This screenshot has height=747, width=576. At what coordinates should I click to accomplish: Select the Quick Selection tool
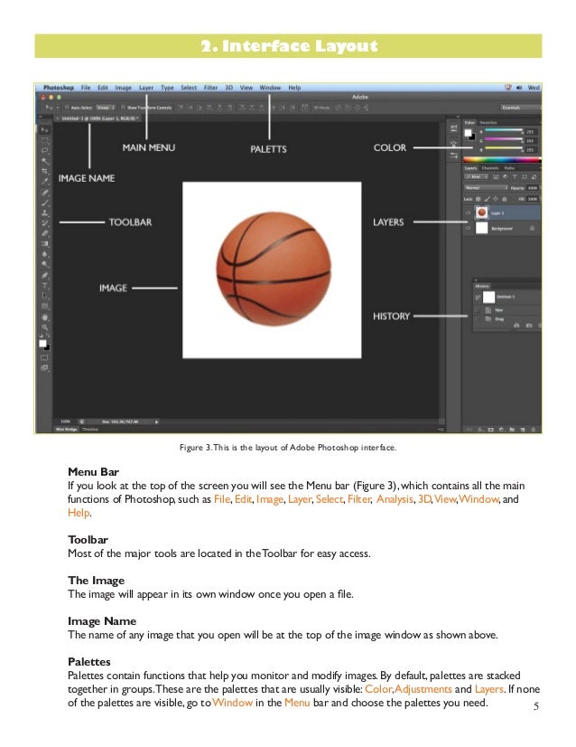click(x=44, y=161)
